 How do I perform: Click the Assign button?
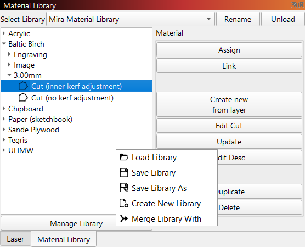click(x=229, y=50)
